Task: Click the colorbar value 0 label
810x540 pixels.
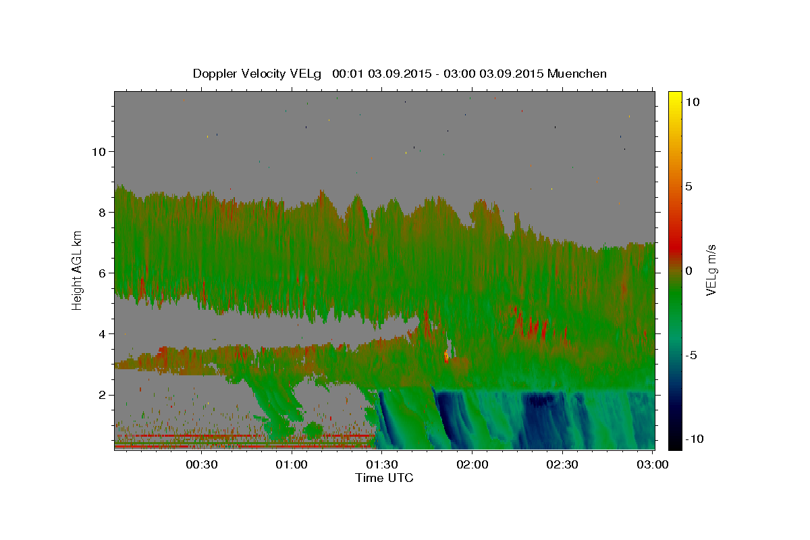Action: (689, 270)
